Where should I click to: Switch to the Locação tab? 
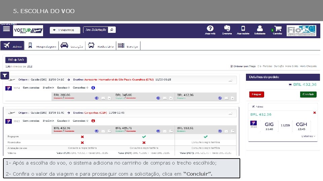[72, 46]
